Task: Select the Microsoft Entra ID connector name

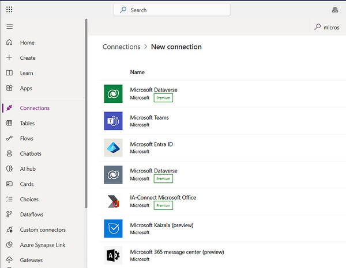Action: point(151,144)
